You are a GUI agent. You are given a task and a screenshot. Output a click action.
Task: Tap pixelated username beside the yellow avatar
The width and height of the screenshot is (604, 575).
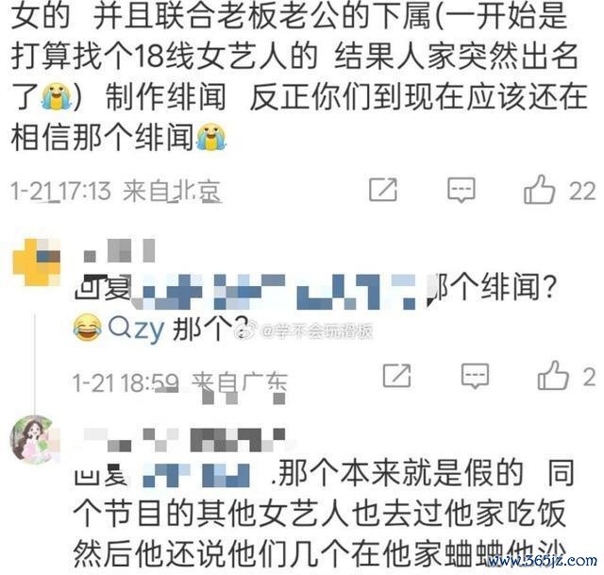click(120, 250)
